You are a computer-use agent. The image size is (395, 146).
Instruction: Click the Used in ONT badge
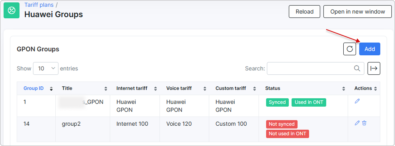(x=309, y=103)
